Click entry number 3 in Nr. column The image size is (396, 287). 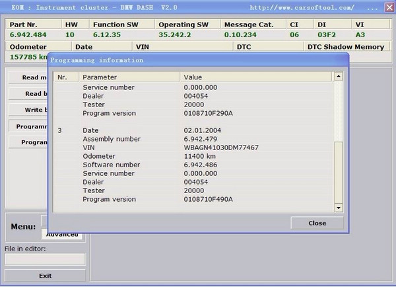pos(59,130)
